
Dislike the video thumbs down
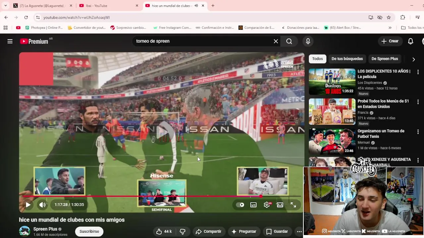click(183, 231)
